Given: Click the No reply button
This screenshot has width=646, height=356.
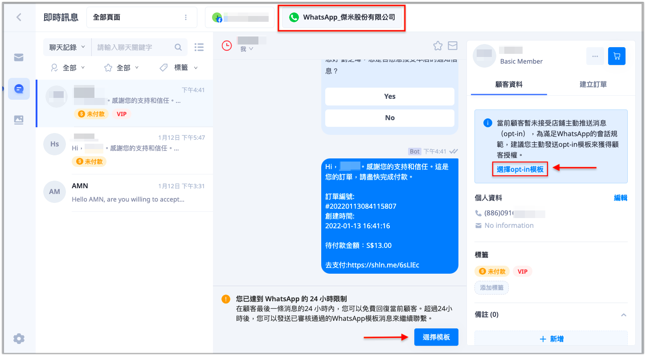Looking at the screenshot, I should pos(390,118).
